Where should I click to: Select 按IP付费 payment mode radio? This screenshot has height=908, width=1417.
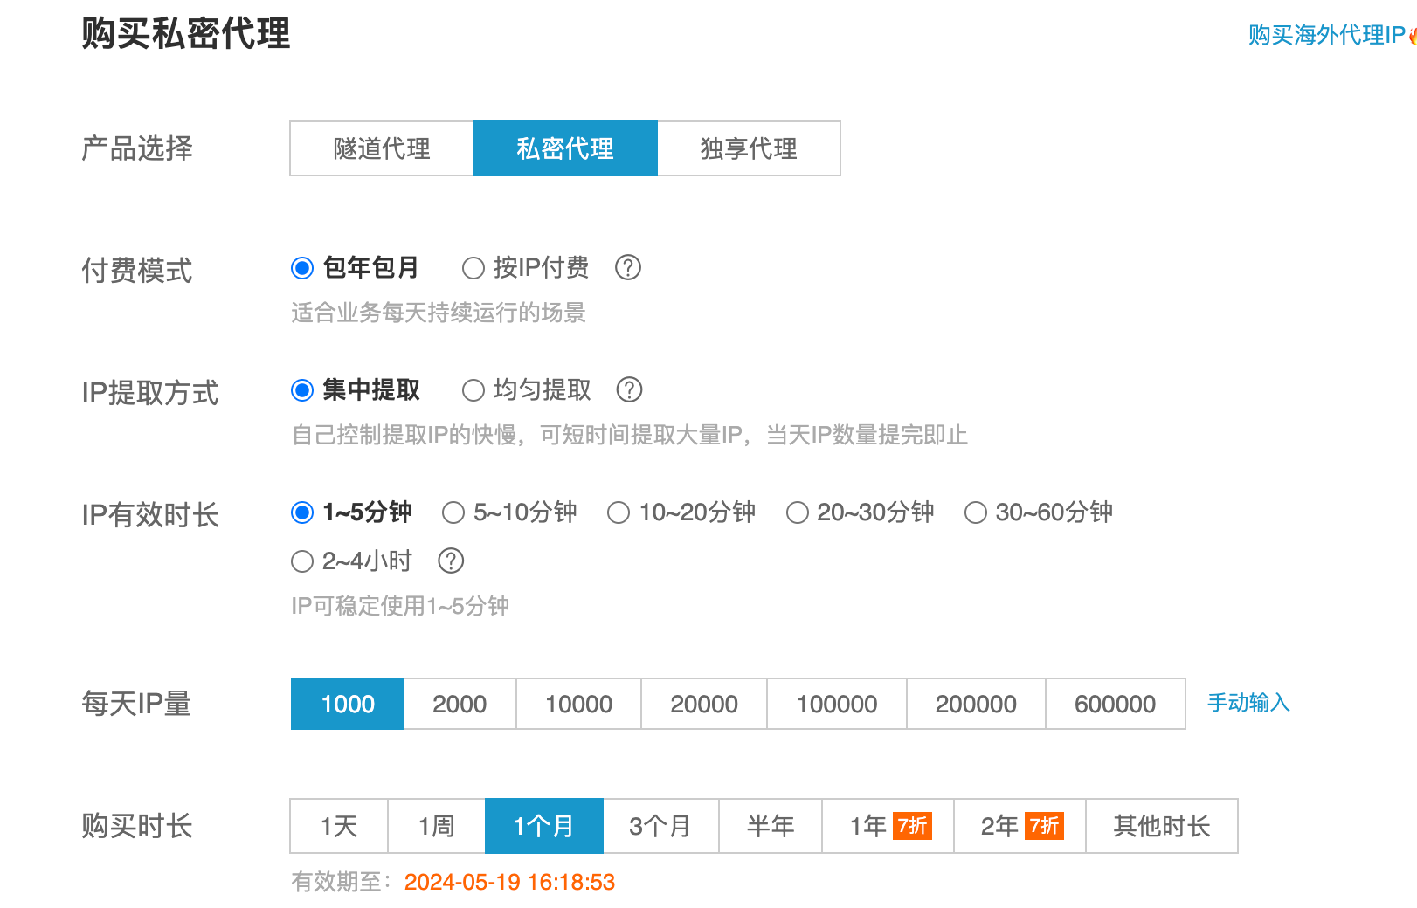click(x=473, y=268)
